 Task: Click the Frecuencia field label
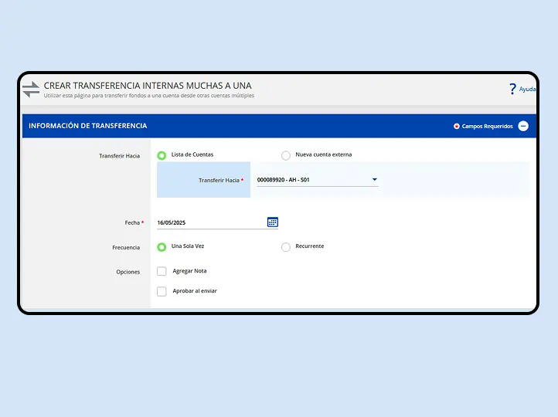(x=126, y=247)
